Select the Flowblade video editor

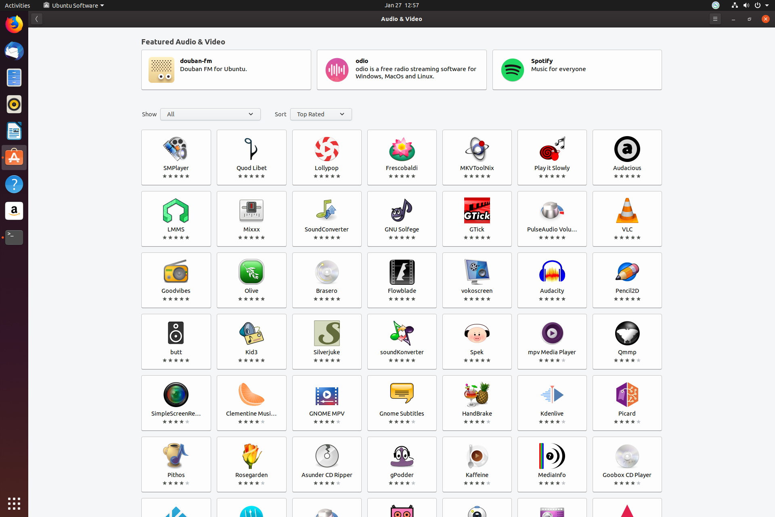pyautogui.click(x=402, y=280)
